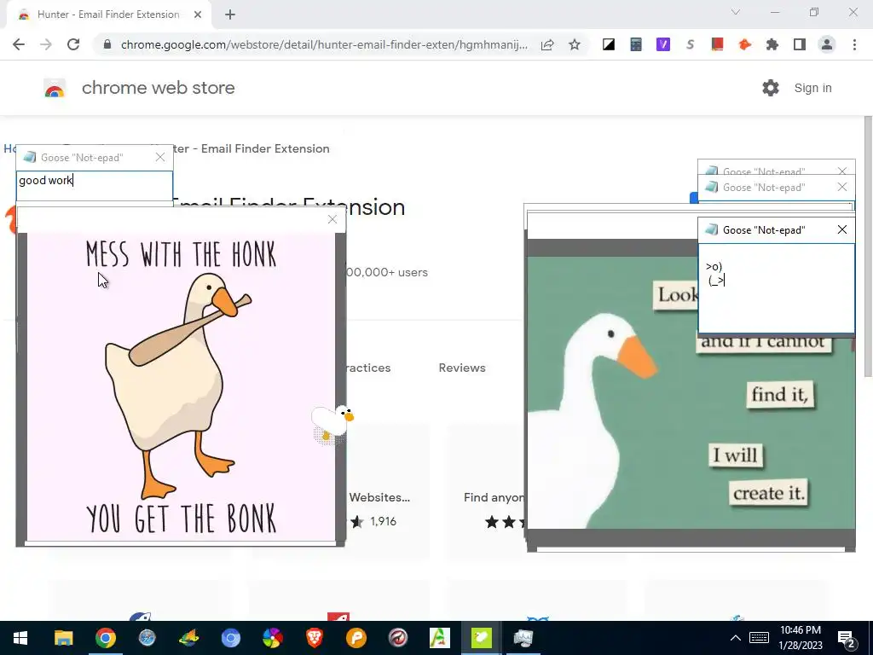Click the goose with bat meme image
The height and width of the screenshot is (655, 873).
(x=181, y=386)
